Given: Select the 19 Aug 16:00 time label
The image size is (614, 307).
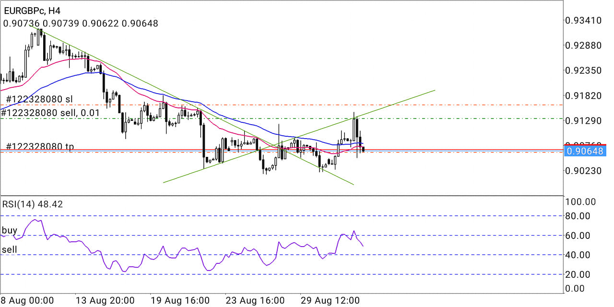Looking at the screenshot, I should pos(180,300).
